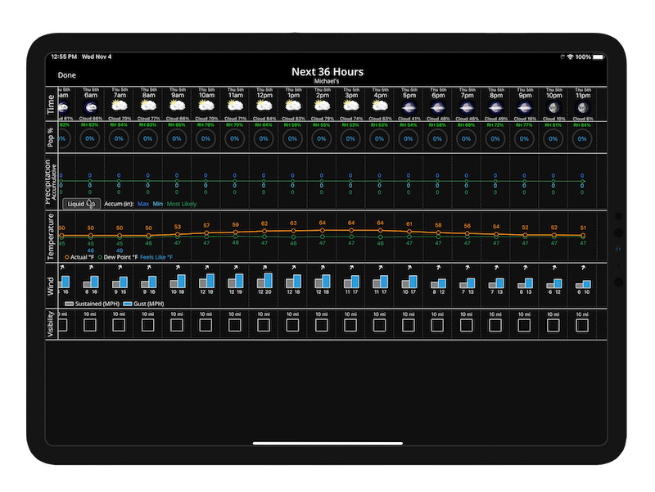Click the Max accumulation legend label

pyautogui.click(x=143, y=204)
